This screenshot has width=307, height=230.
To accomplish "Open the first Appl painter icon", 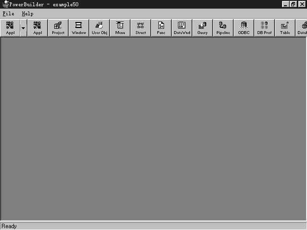I will (x=10, y=28).
